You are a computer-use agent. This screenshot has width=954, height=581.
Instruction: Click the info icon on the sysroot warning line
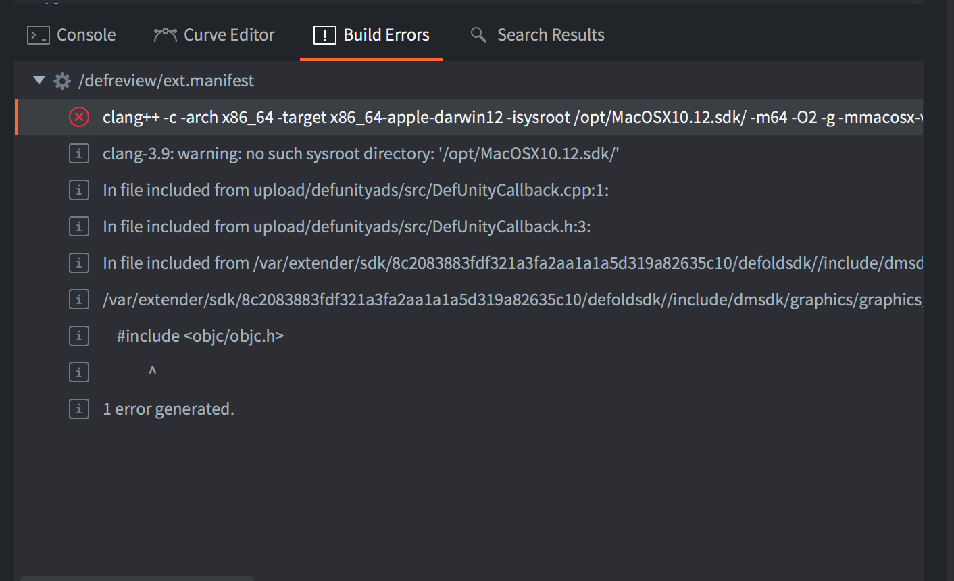(79, 153)
